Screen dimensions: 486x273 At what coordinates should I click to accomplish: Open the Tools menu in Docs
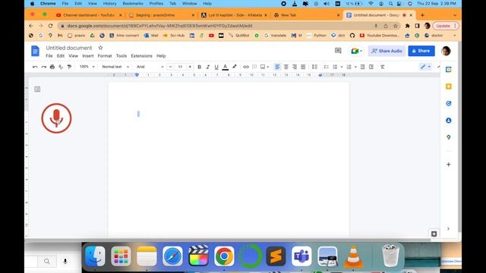121,56
